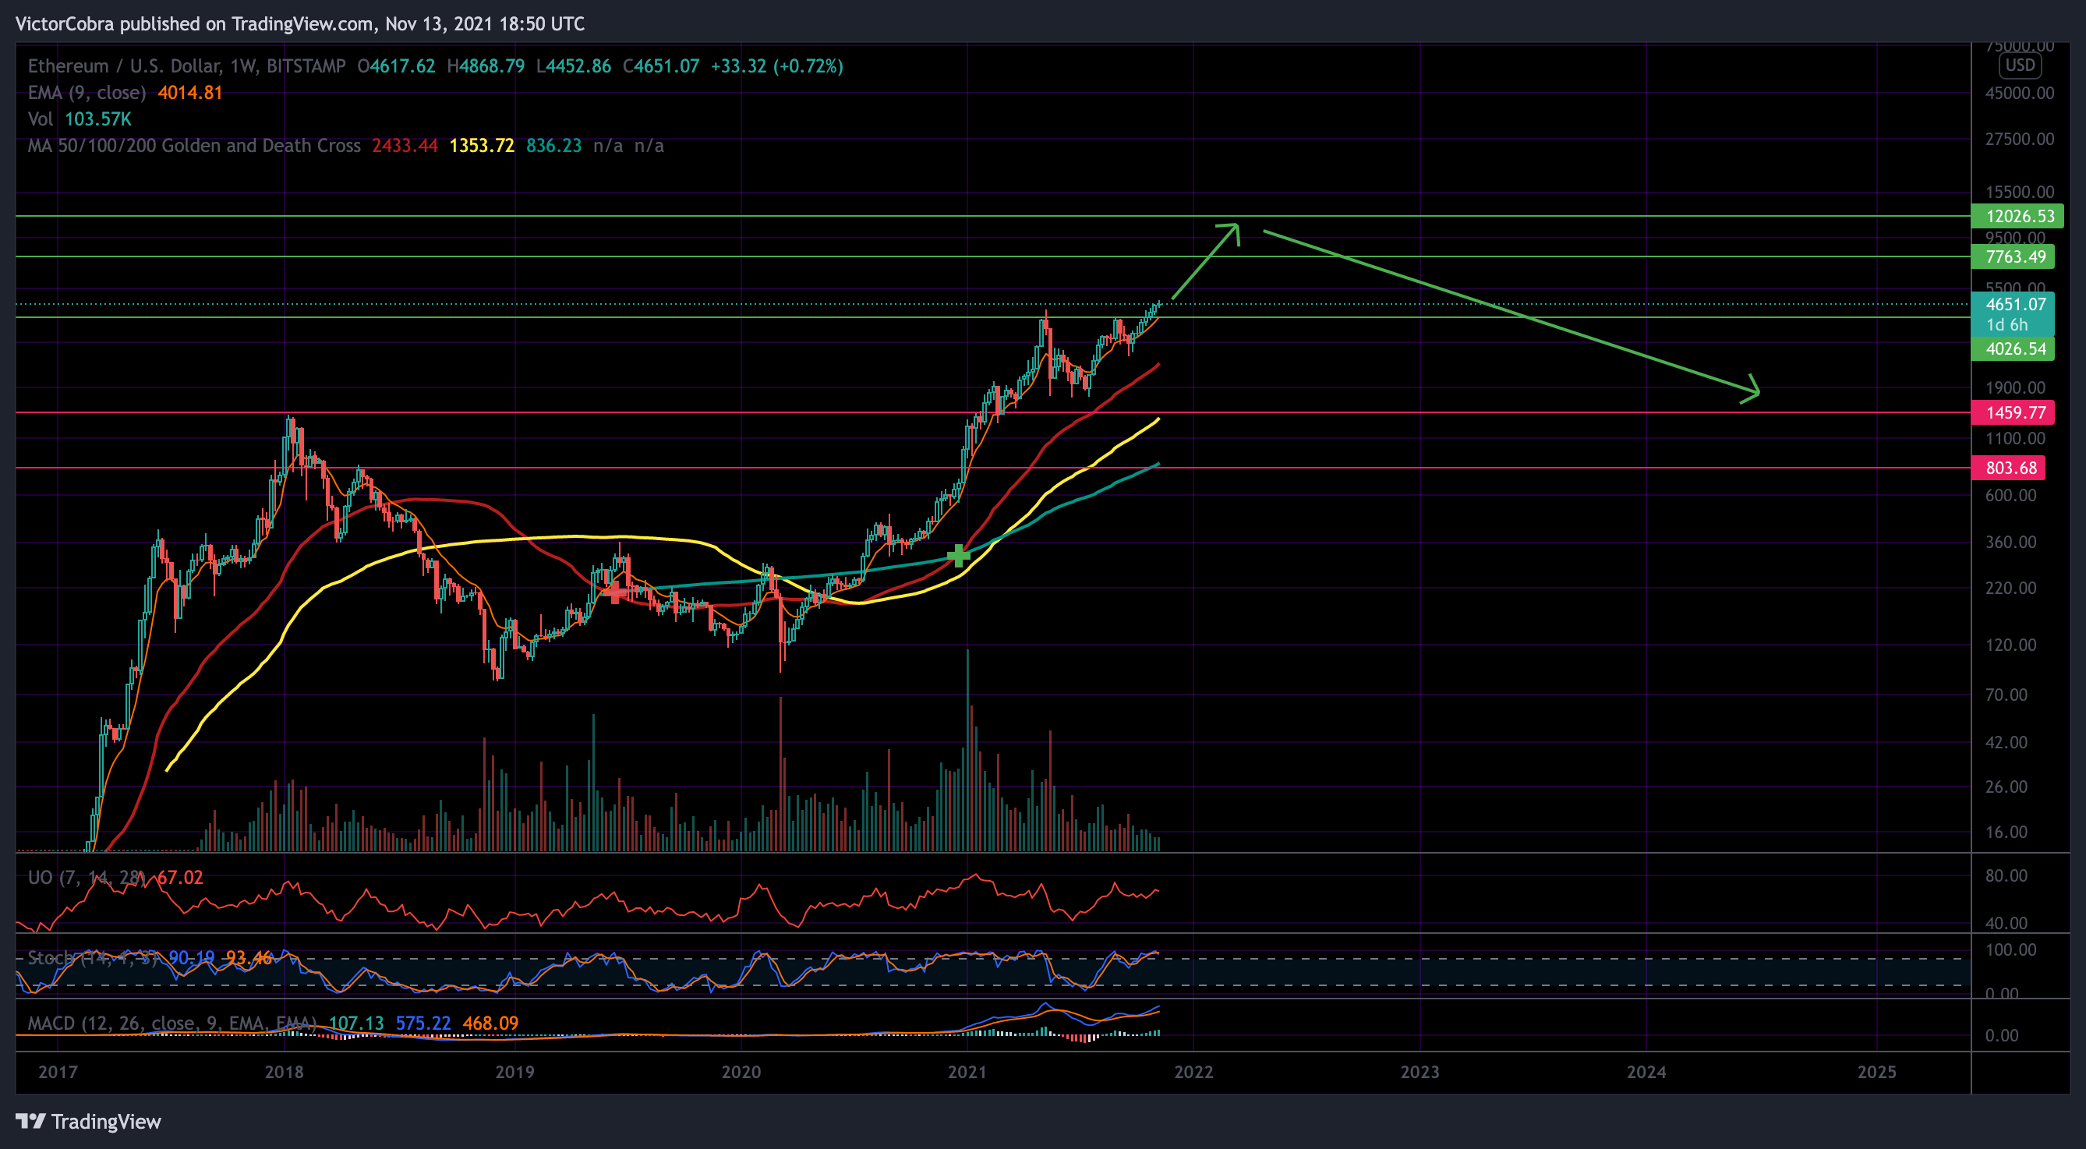Click the Ethereum / U.S. Dollar symbol title
This screenshot has height=1149, width=2086.
coord(186,66)
